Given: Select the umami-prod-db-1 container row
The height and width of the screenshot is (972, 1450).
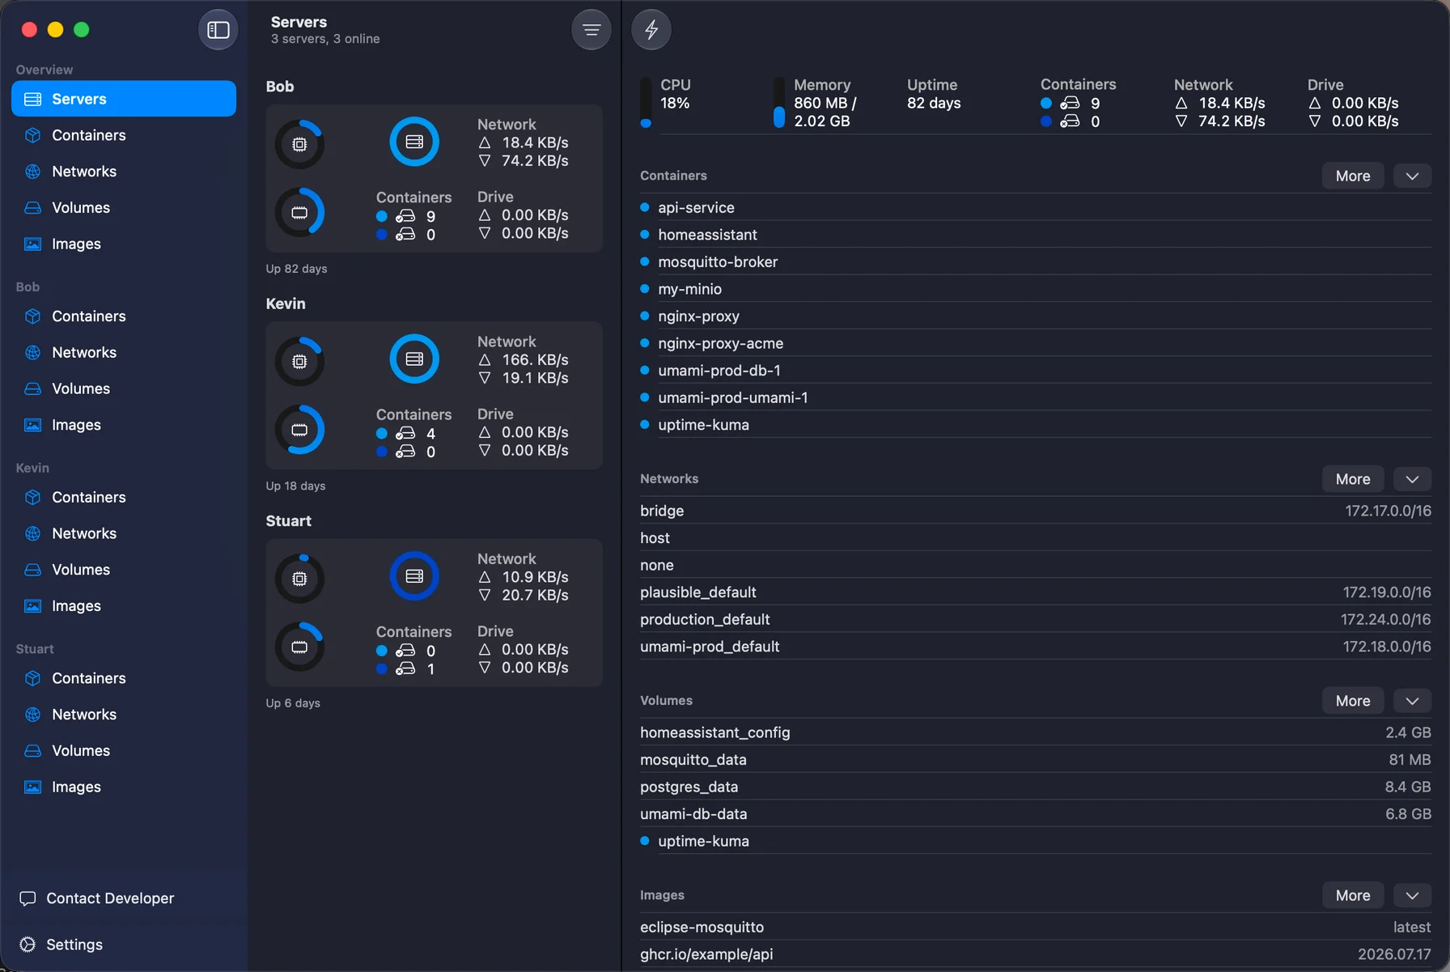Looking at the screenshot, I should [x=1036, y=371].
